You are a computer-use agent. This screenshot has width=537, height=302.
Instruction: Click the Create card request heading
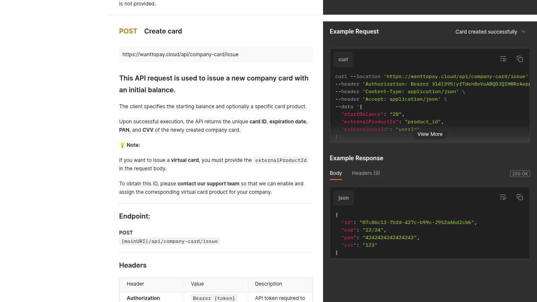(x=163, y=31)
